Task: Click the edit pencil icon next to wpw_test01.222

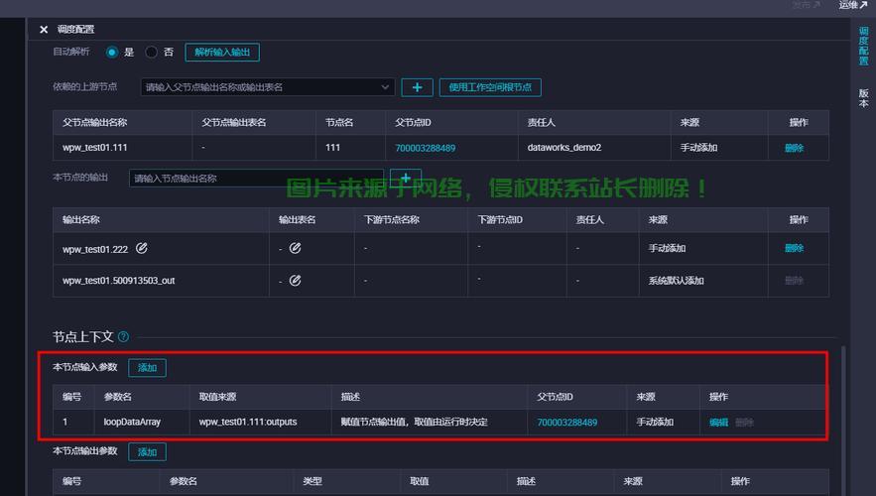Action: click(x=142, y=248)
